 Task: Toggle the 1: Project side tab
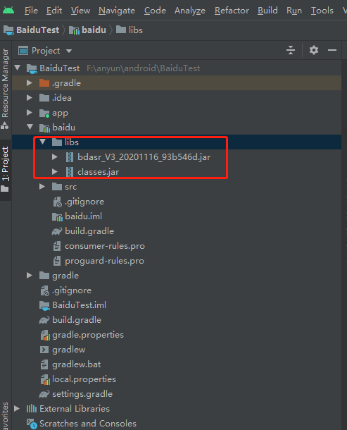pyautogui.click(x=5, y=169)
